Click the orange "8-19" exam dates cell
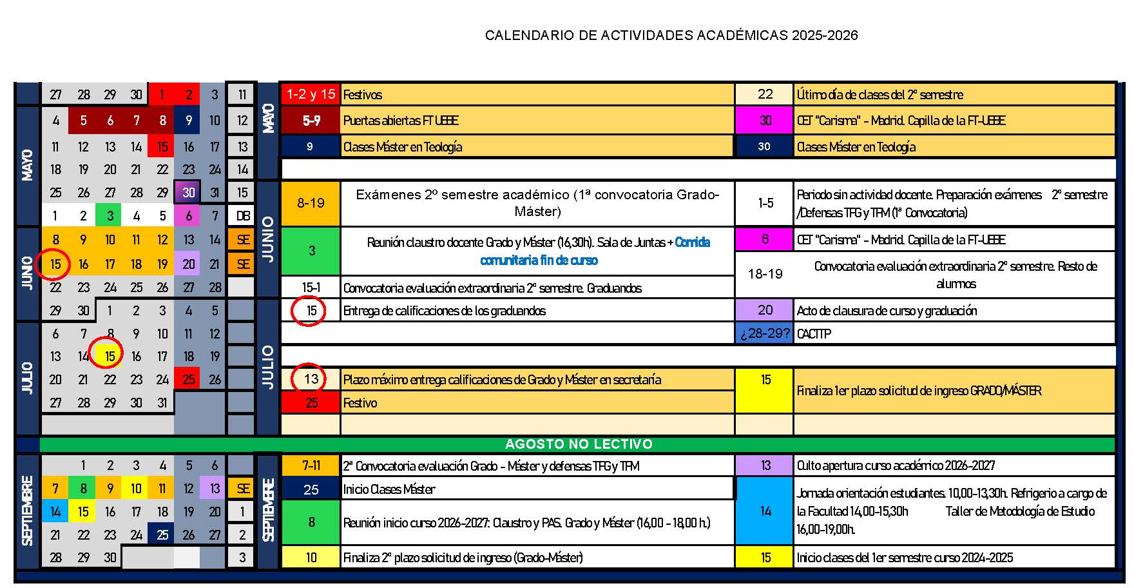Image resolution: width=1134 pixels, height=588 pixels. (x=311, y=203)
